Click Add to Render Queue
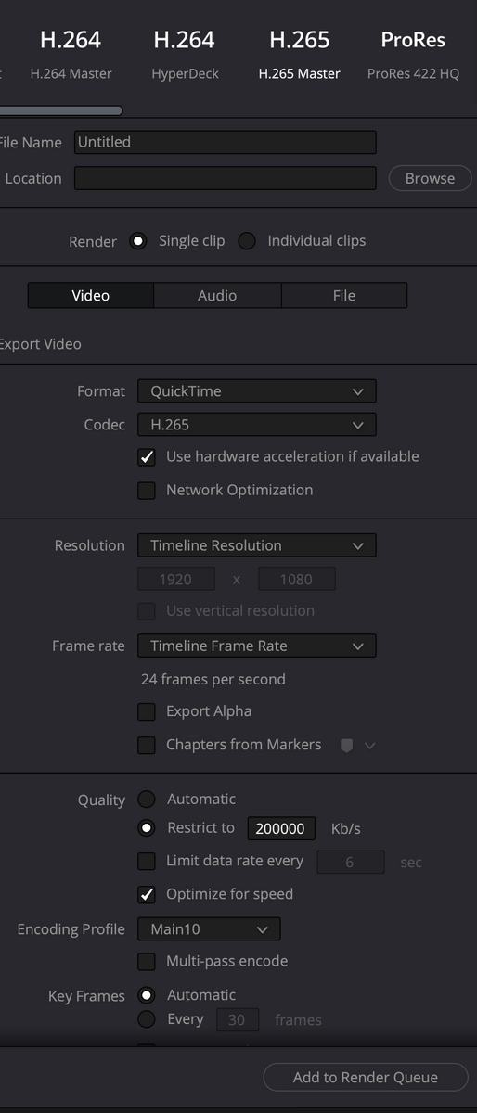 (366, 1077)
